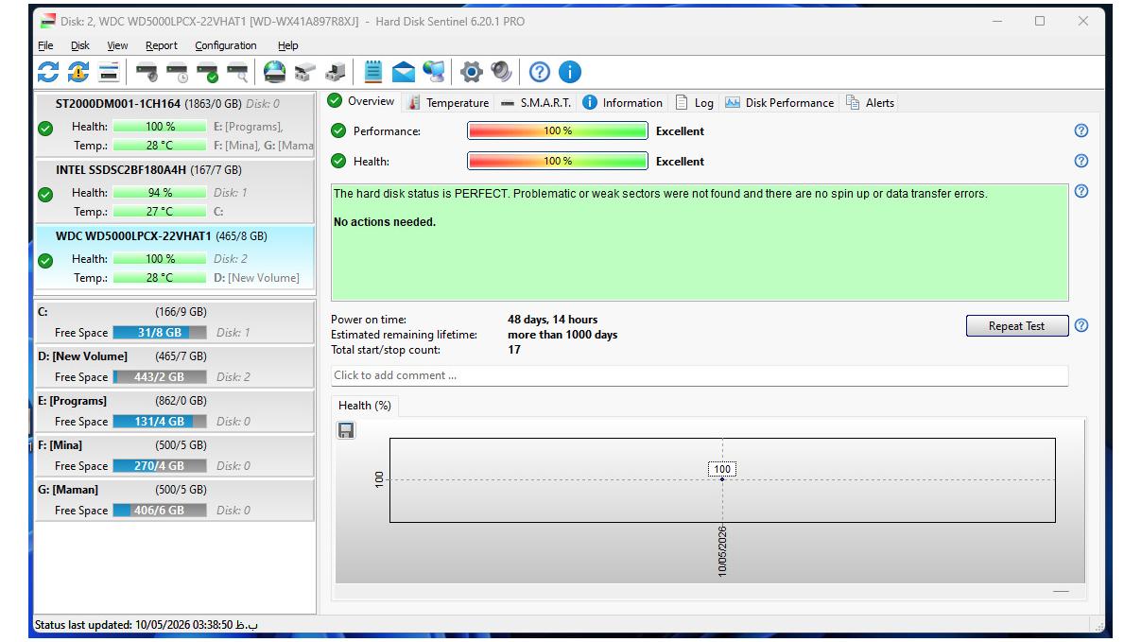This screenshot has height=642, width=1141.
Task: Click the help icon beside the Health bar
Action: [1081, 161]
